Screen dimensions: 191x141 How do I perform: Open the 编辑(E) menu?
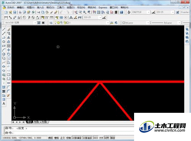(x=21, y=8)
